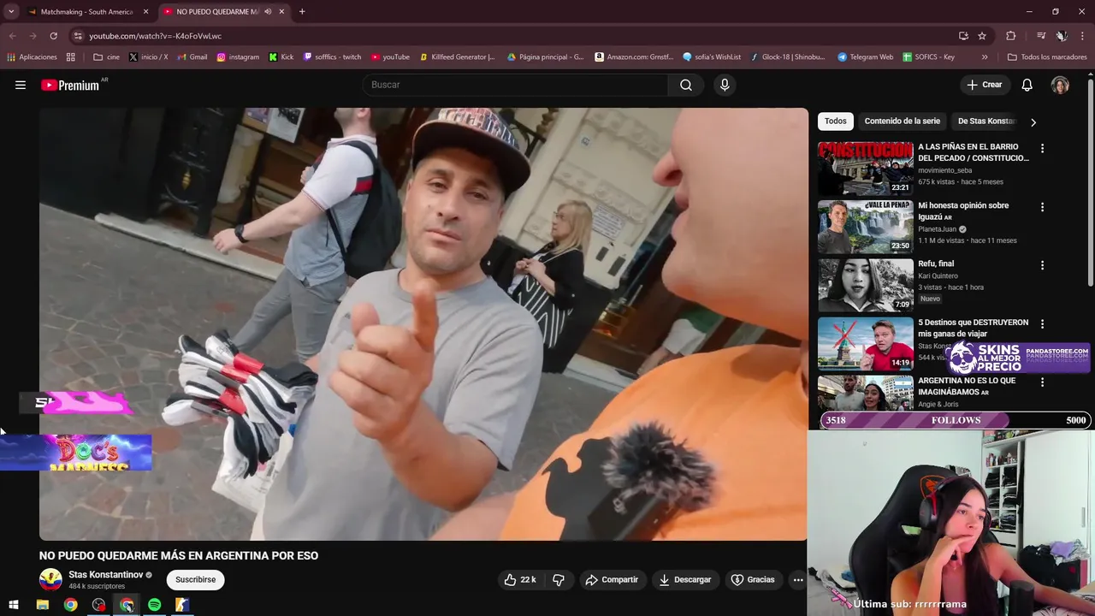Open the YouTube guide hamburger menu
The width and height of the screenshot is (1095, 616).
tap(21, 85)
